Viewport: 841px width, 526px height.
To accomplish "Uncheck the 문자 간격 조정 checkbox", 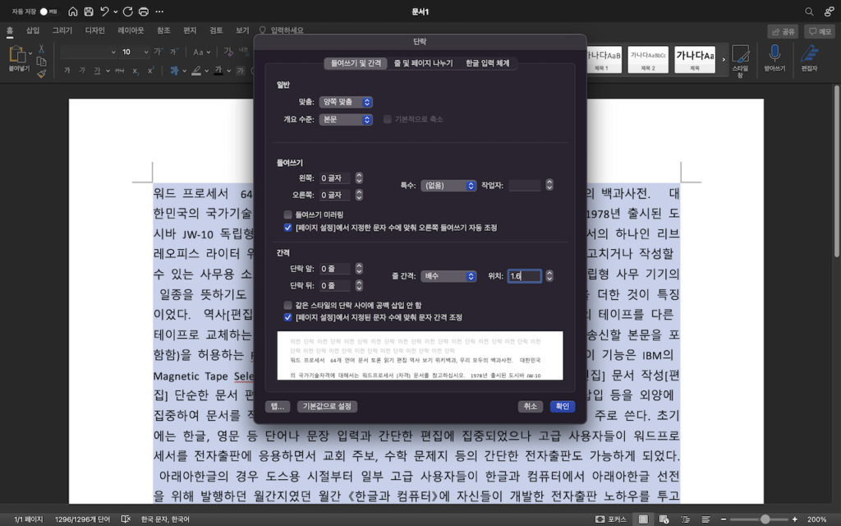I will coord(288,317).
